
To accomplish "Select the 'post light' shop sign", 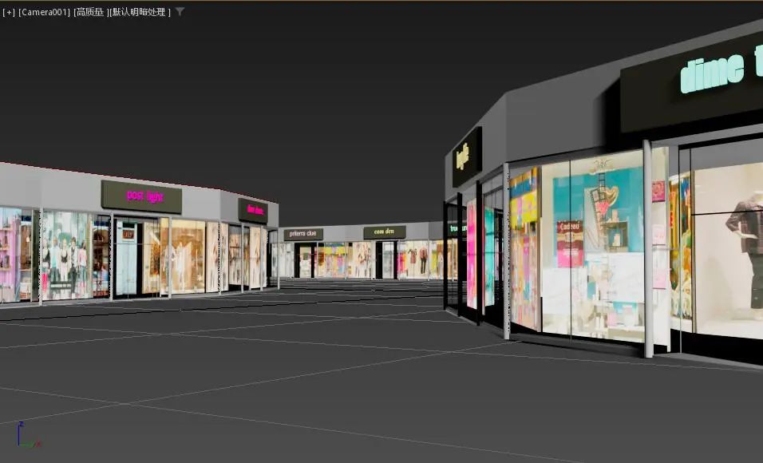I will (141, 196).
